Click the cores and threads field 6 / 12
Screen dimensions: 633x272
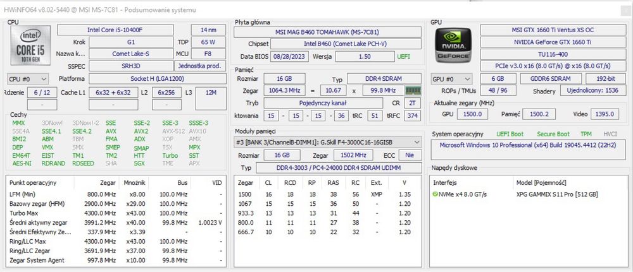coord(42,93)
